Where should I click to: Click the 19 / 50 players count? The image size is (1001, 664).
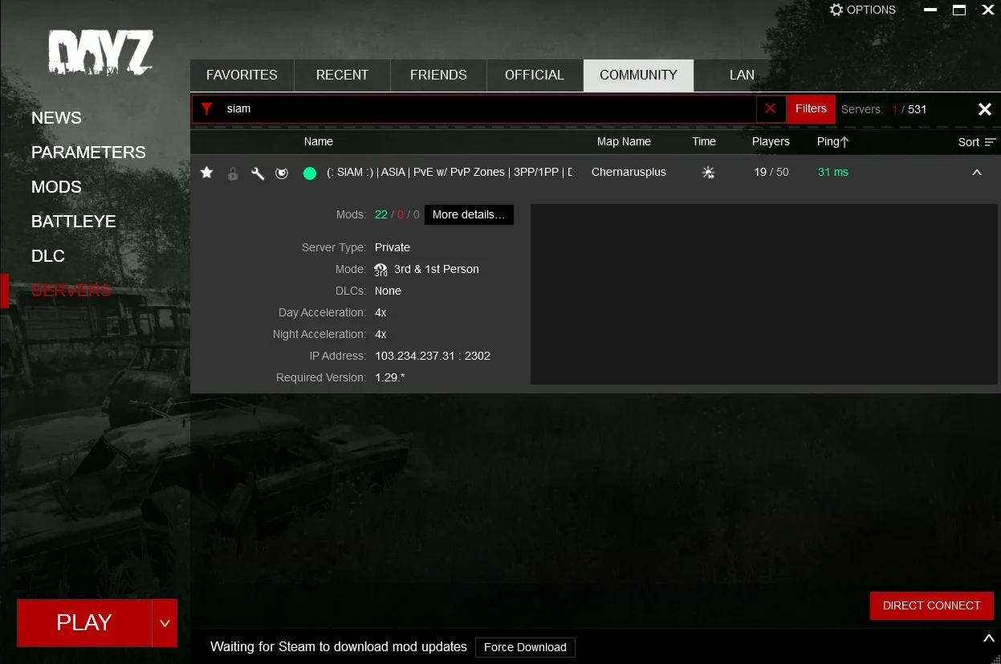click(x=771, y=173)
